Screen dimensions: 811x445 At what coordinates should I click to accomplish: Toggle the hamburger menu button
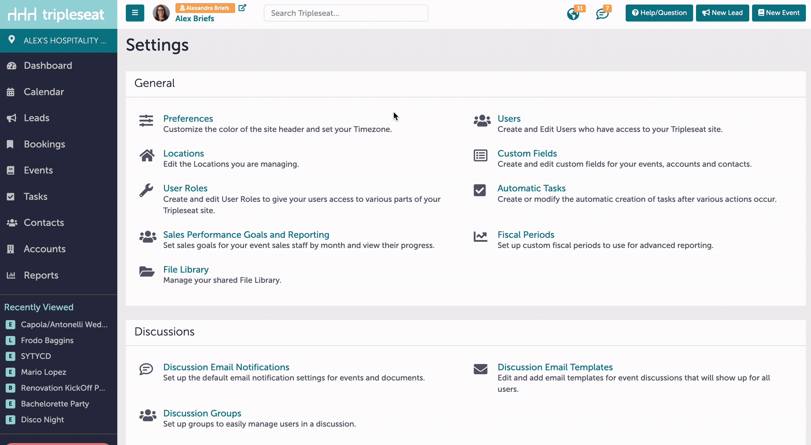(x=135, y=13)
